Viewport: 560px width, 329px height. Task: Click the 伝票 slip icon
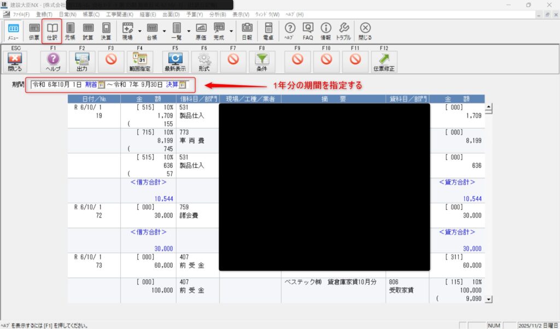[x=34, y=31]
